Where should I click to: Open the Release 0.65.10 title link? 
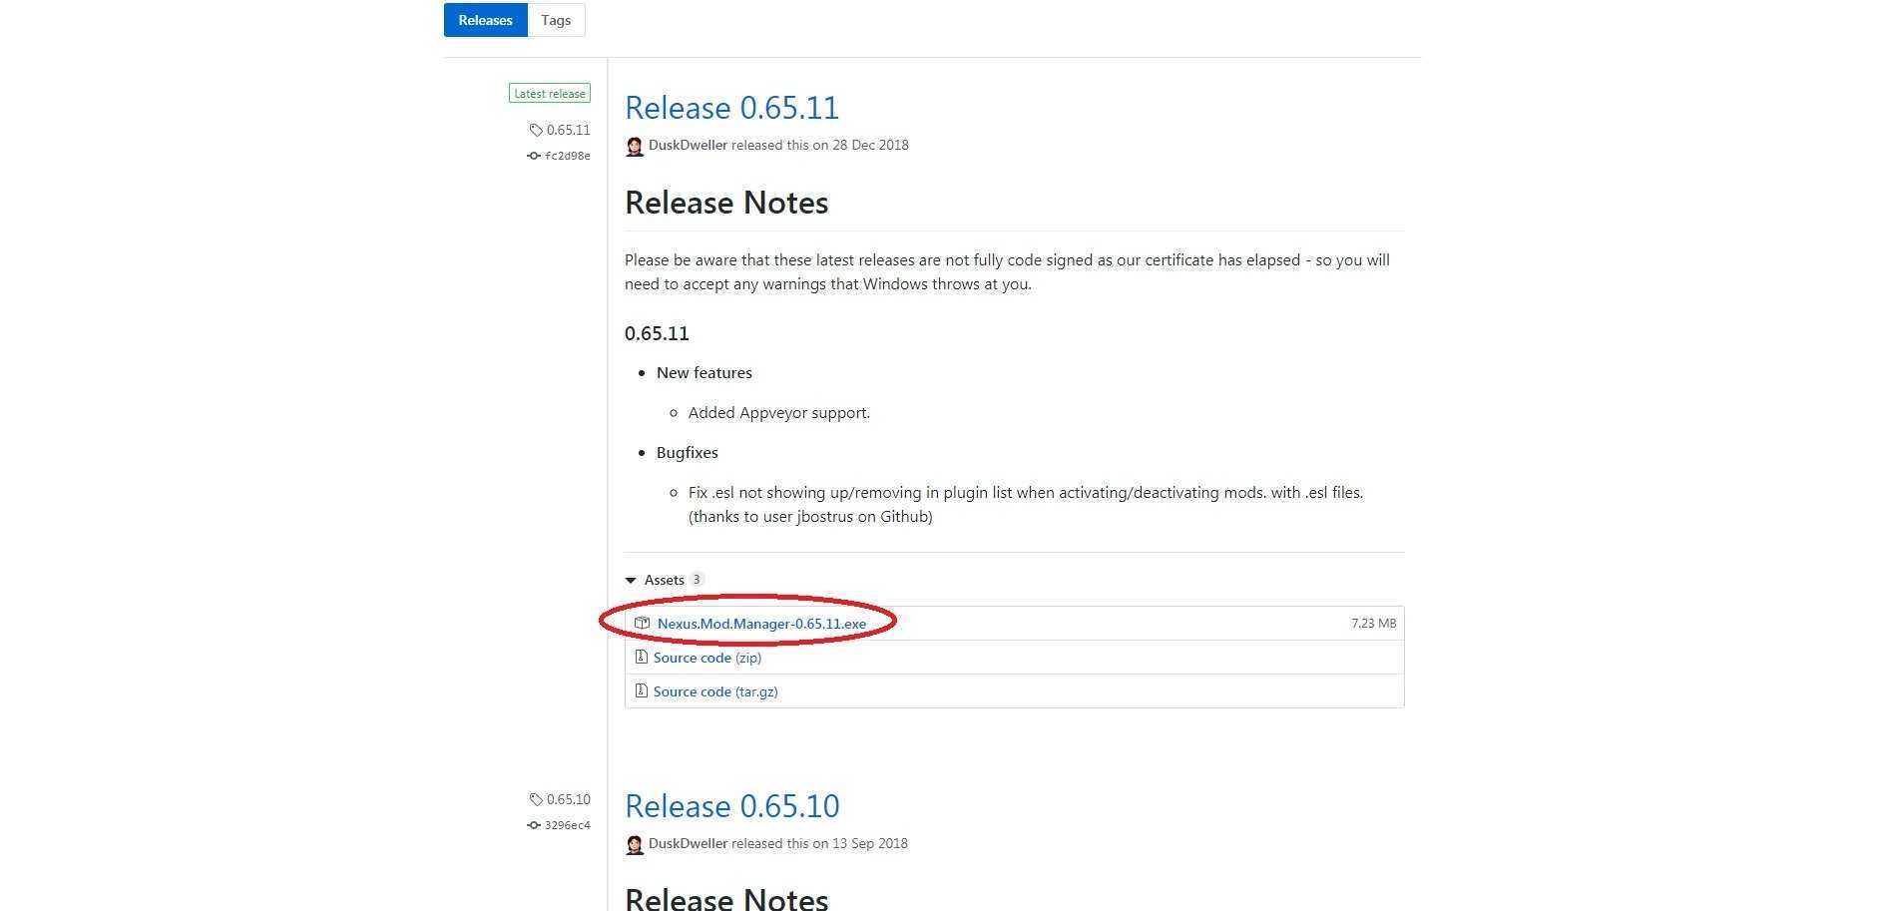click(x=731, y=806)
